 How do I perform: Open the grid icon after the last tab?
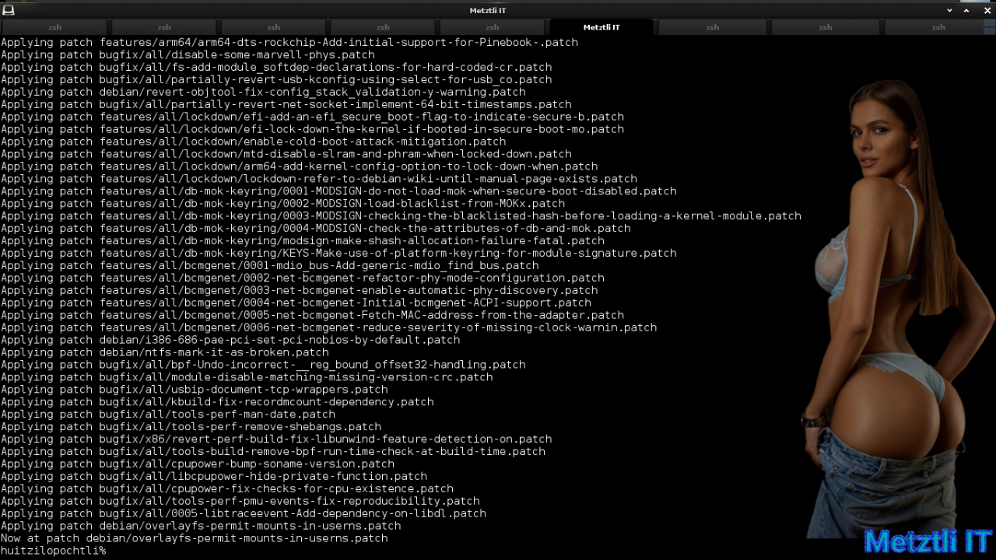990,27
